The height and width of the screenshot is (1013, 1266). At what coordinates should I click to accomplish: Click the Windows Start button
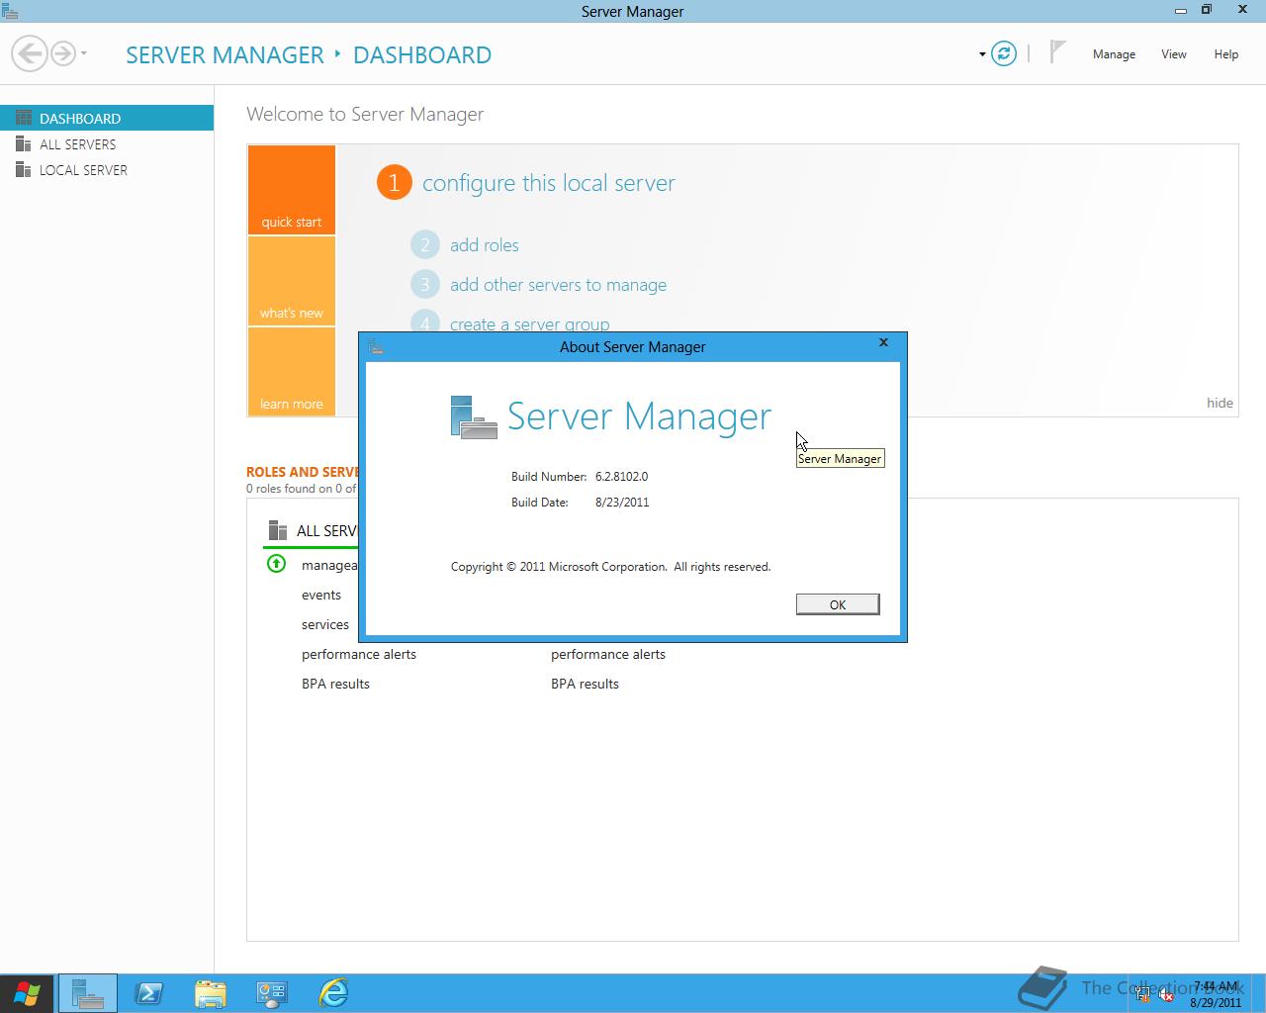[27, 993]
